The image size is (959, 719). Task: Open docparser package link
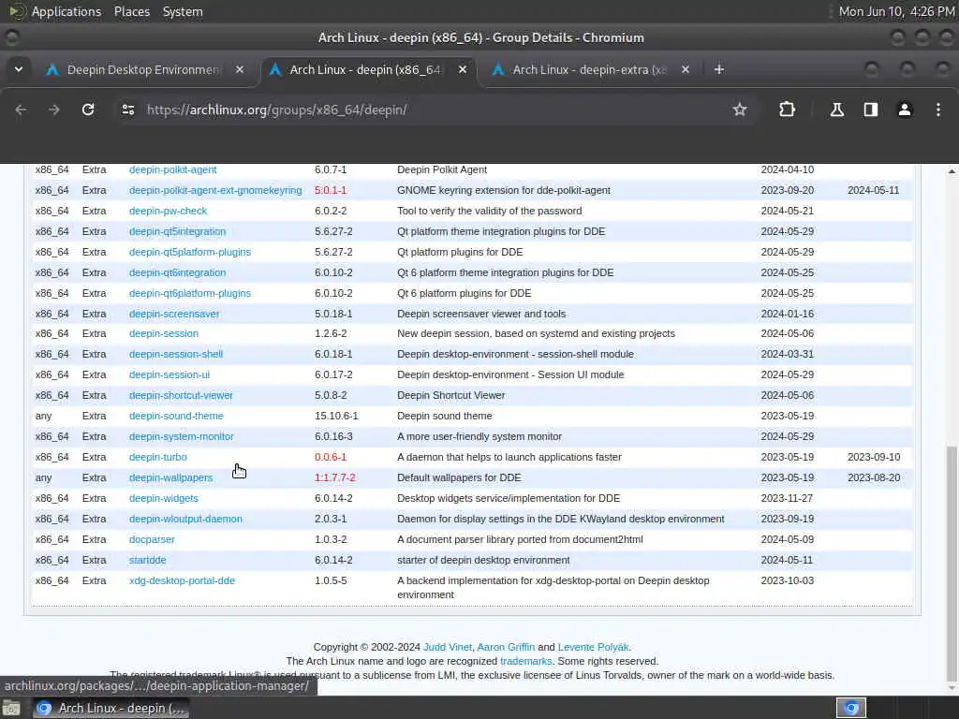click(x=152, y=540)
